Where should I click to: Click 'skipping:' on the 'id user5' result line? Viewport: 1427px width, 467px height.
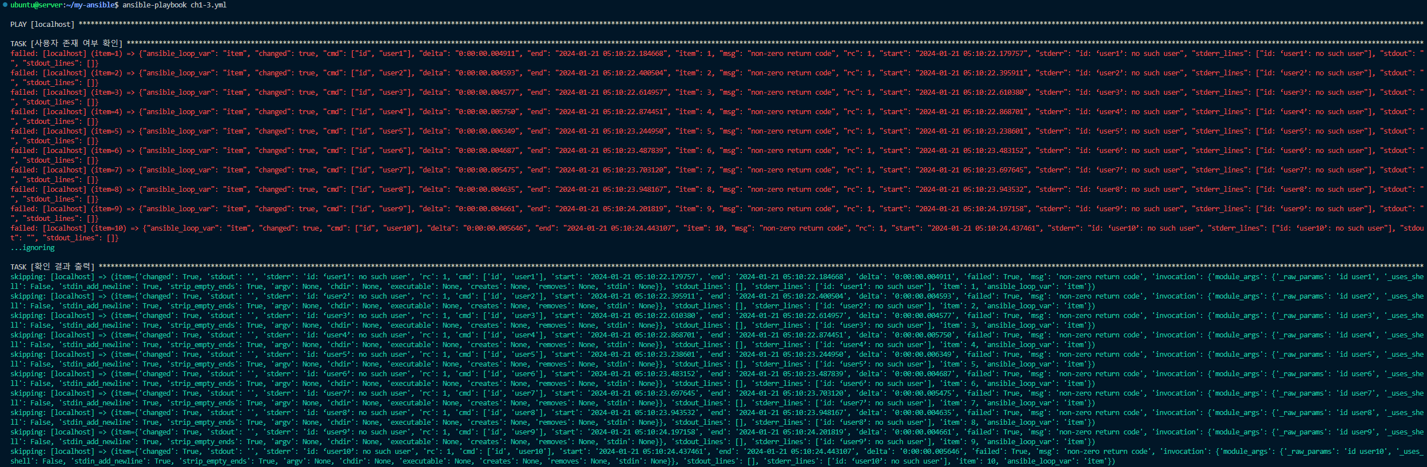pyautogui.click(x=29, y=354)
